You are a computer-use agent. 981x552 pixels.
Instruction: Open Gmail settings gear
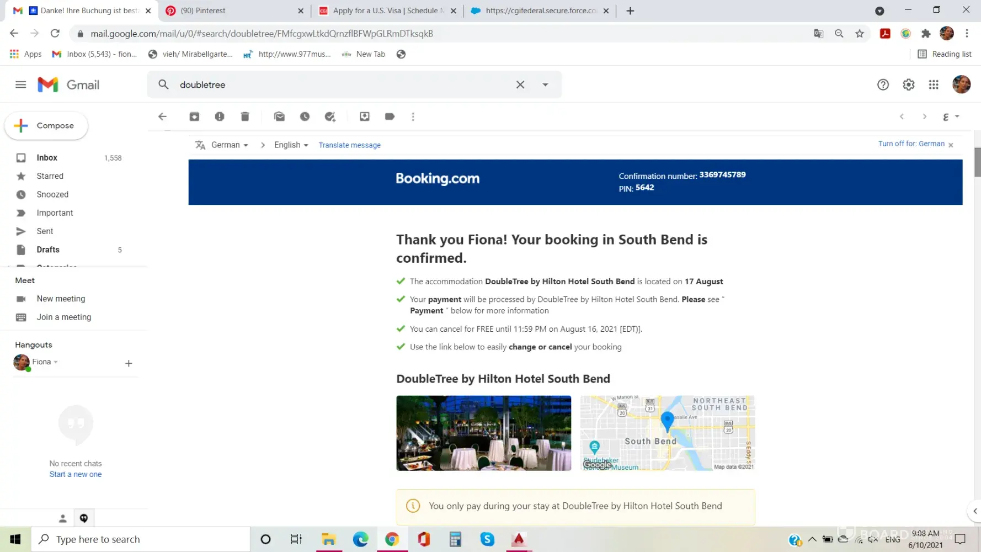coord(908,84)
